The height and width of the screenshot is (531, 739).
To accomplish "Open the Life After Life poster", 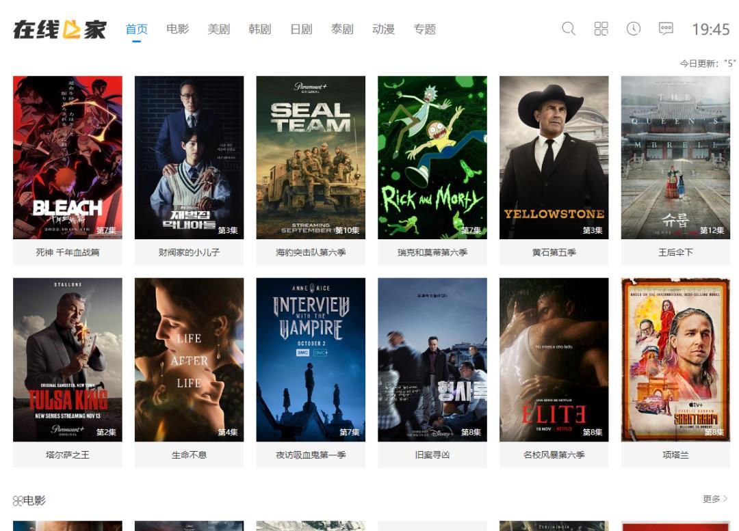I will (x=189, y=359).
